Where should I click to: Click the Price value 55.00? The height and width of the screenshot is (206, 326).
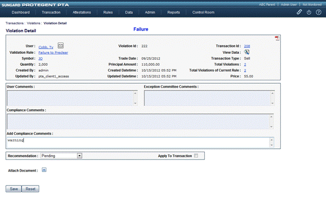pos(248,76)
